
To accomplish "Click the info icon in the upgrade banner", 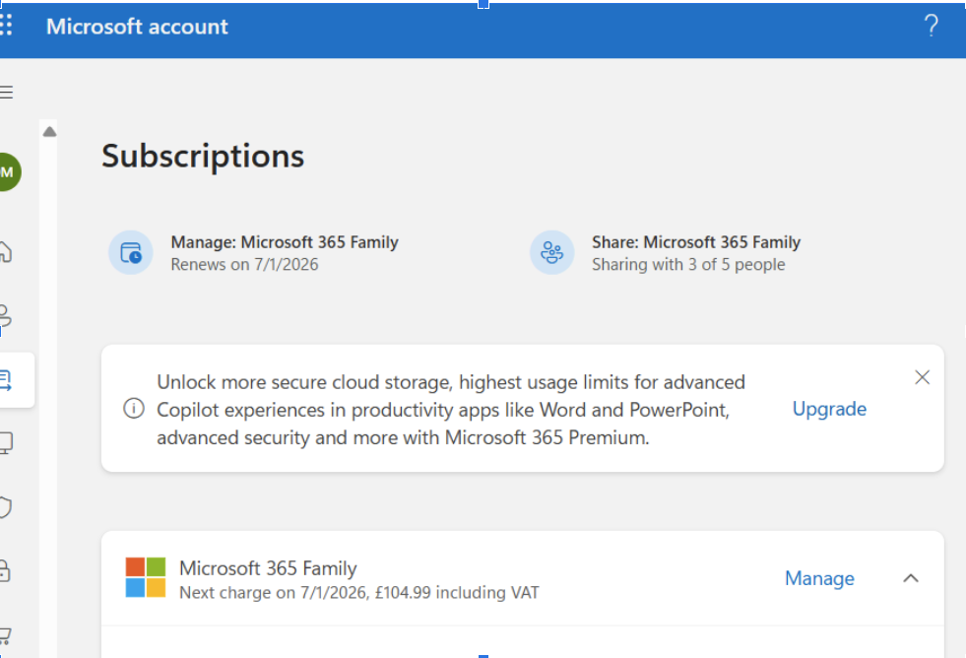I will pyautogui.click(x=134, y=409).
